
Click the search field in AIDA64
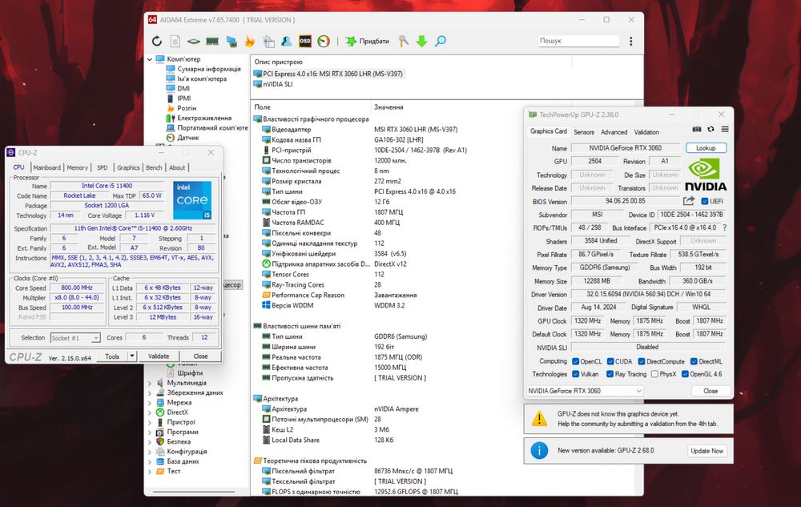578,41
